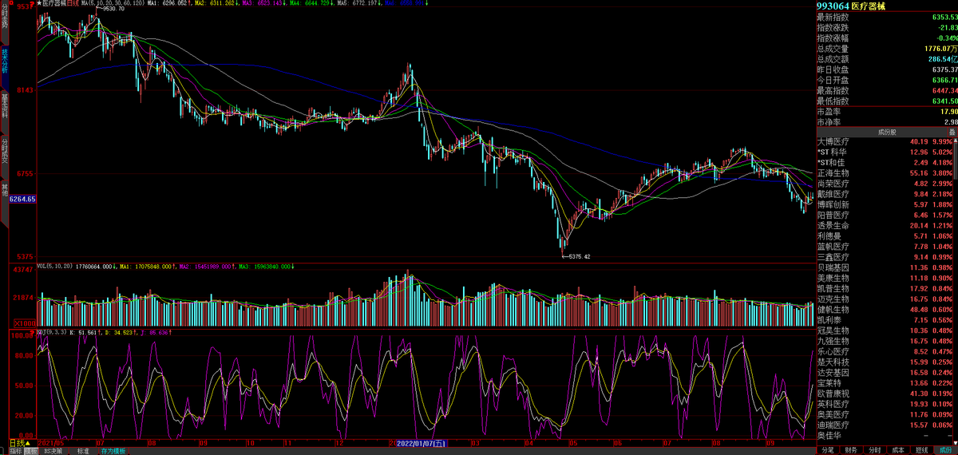Click the 成份股 list header

(886, 132)
